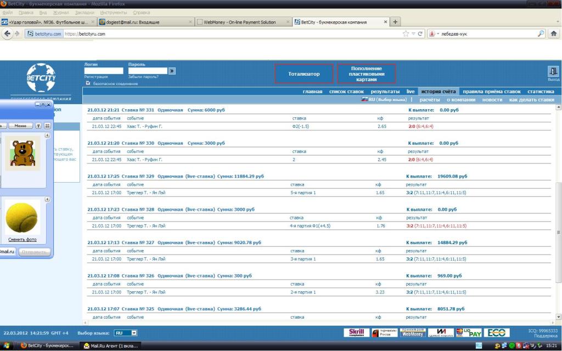Open Mail.Ru Агент taskbar button

coord(110,346)
